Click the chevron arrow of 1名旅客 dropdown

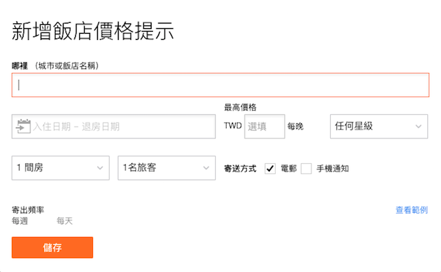pyautogui.click(x=206, y=168)
